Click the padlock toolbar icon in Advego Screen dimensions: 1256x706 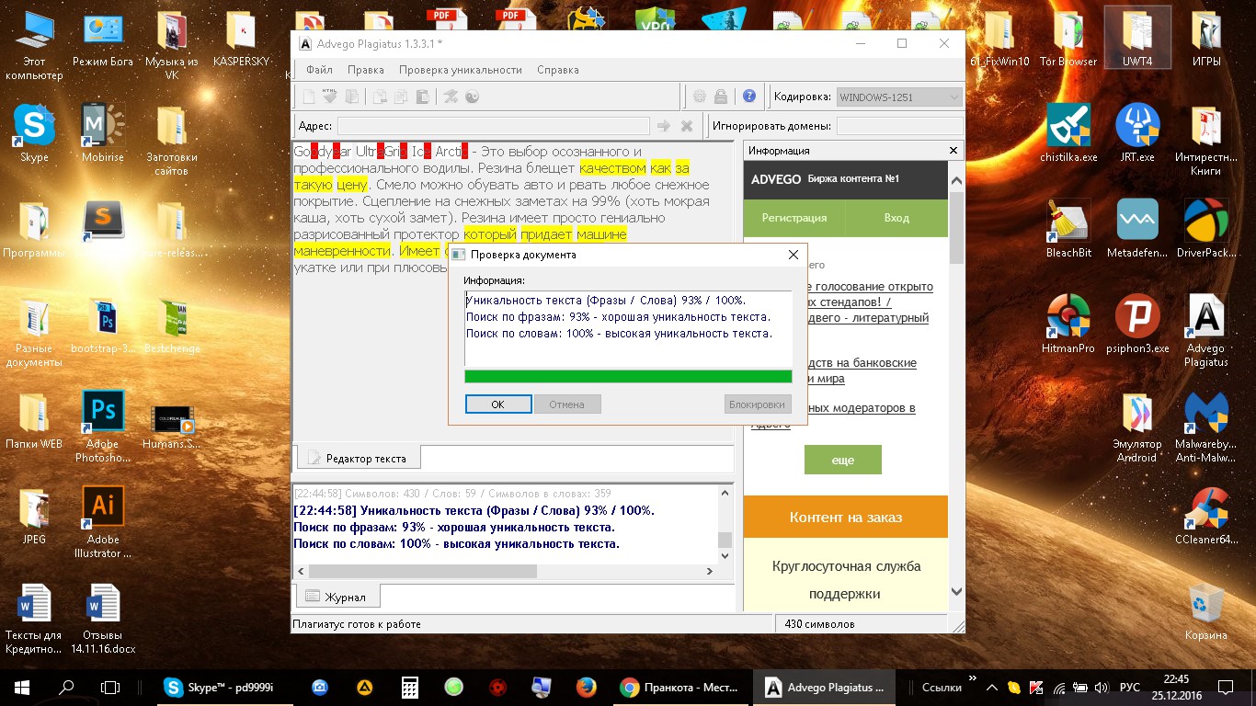(x=722, y=97)
